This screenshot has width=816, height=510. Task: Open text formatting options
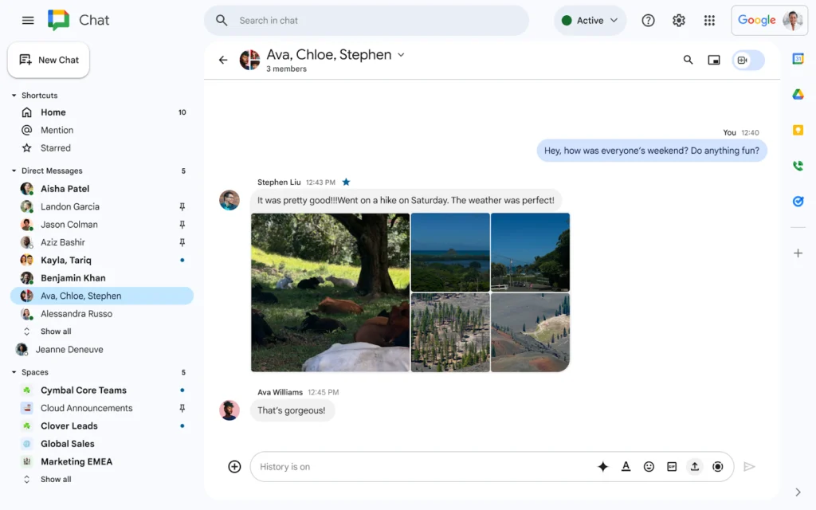(626, 466)
